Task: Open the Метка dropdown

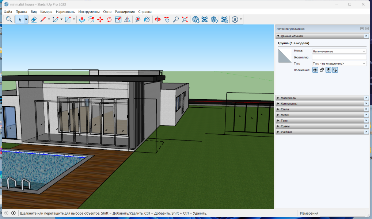Action: (x=339, y=51)
